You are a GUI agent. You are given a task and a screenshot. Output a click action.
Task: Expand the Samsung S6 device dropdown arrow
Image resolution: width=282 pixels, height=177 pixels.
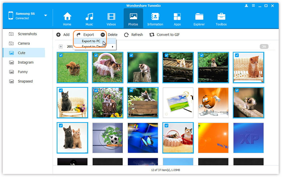pyautogui.click(x=46, y=16)
